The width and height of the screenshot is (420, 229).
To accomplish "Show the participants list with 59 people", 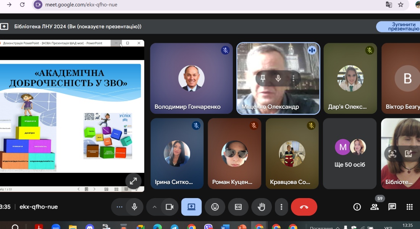I will [x=375, y=207].
